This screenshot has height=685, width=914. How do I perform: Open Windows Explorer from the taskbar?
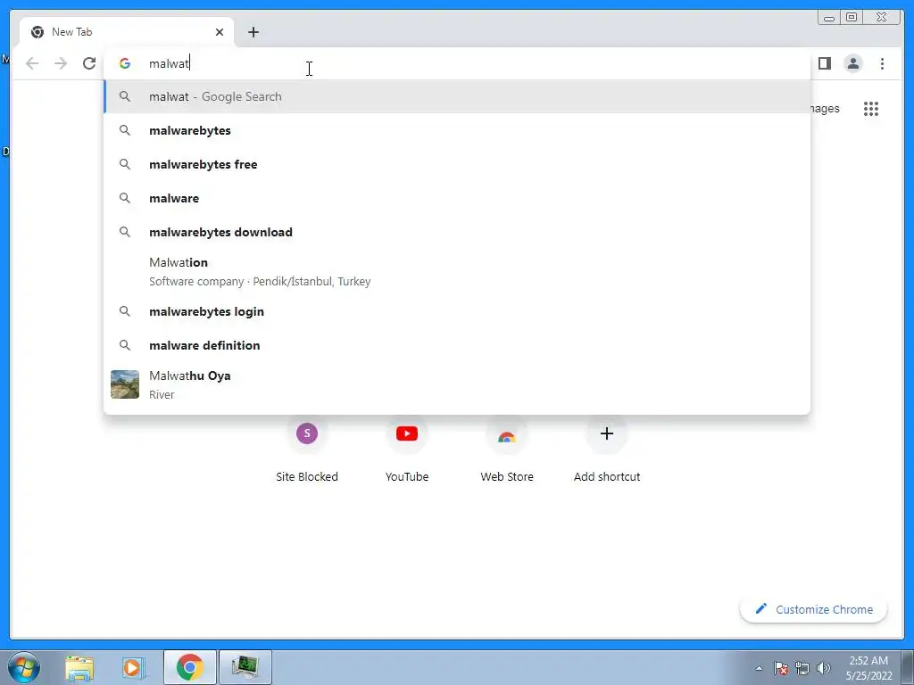pos(79,667)
